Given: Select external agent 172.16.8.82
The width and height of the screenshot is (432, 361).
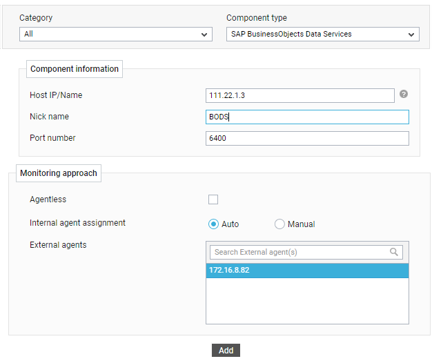Looking at the screenshot, I should (x=307, y=271).
